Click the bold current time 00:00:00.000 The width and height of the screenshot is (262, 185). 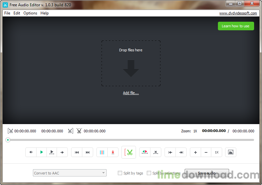[x=214, y=131]
